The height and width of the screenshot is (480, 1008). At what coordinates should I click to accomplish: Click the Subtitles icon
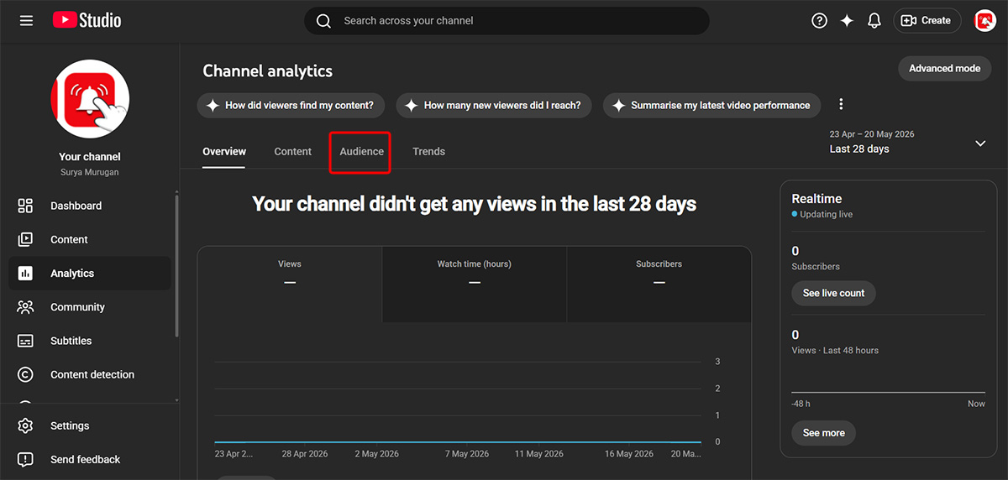point(25,341)
